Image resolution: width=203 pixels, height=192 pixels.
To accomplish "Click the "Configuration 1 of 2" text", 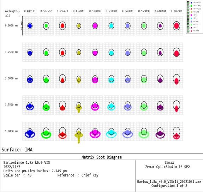I will coord(169,186).
